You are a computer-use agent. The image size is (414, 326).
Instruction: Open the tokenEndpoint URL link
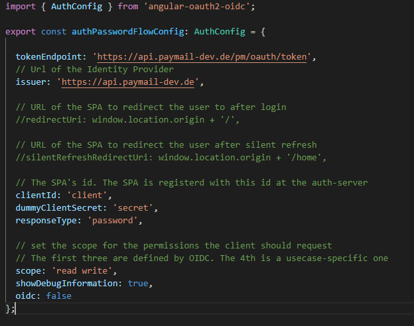pyautogui.click(x=202, y=57)
